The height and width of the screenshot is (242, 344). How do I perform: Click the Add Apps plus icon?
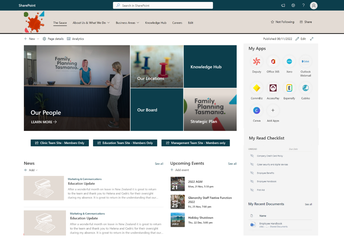(x=273, y=110)
